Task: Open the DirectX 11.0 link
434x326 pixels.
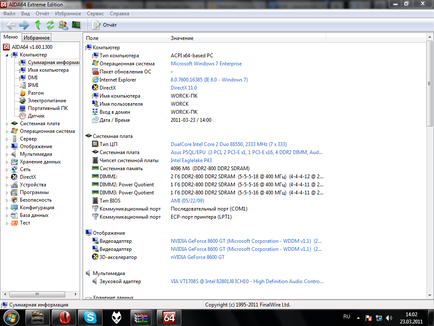Action: pos(184,88)
